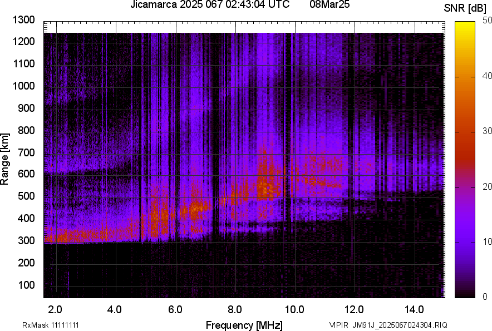This screenshot has height=331, width=492.
Task: Click the plot title 'Jicamarca 2025 067 02:43:04 UTC'
Action: [210, 4]
